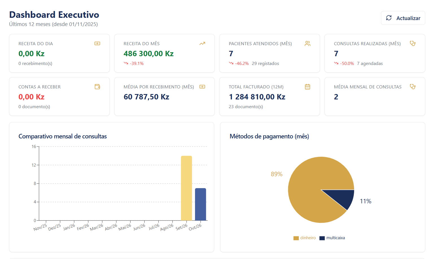Click the 'Comparativo mensal de consultas' heading

63,136
